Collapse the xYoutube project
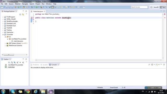 (x=3, y=34)
